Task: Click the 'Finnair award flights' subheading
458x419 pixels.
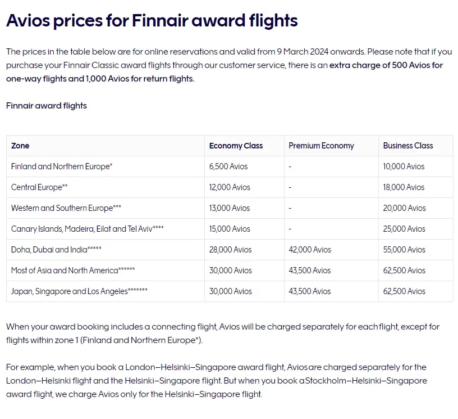Action: point(47,106)
